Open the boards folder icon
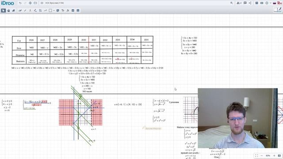Screen dimensions: 283x159 pyautogui.click(x=35, y=3)
